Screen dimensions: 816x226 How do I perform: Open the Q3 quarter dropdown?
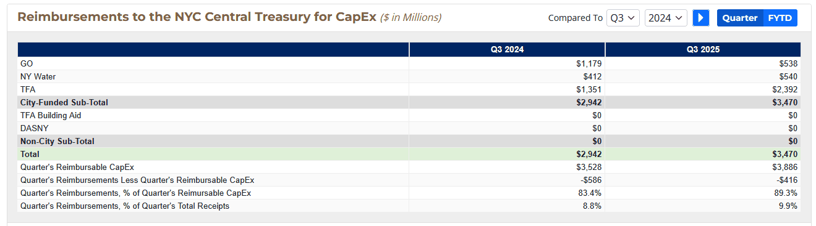(x=623, y=18)
